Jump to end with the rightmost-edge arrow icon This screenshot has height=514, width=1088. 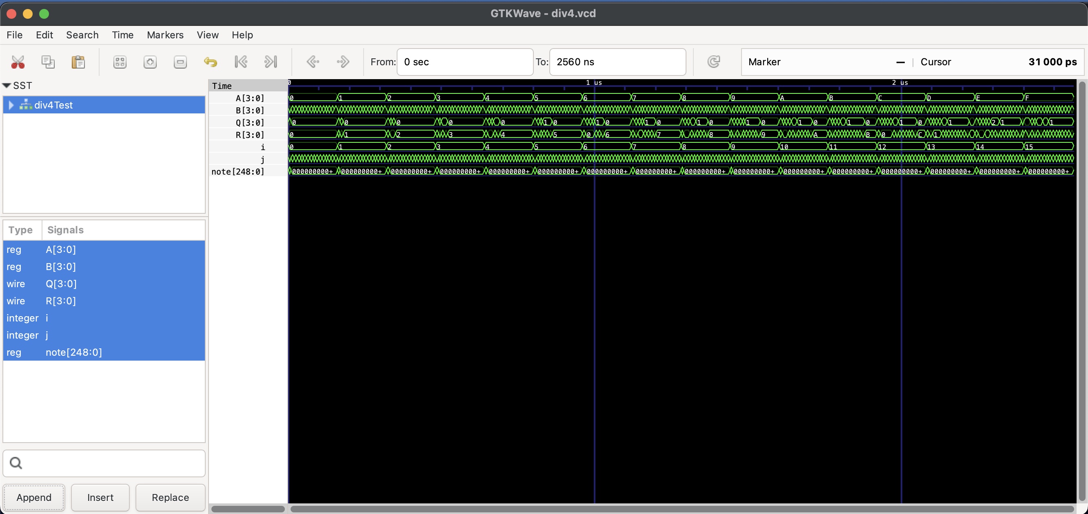click(271, 62)
